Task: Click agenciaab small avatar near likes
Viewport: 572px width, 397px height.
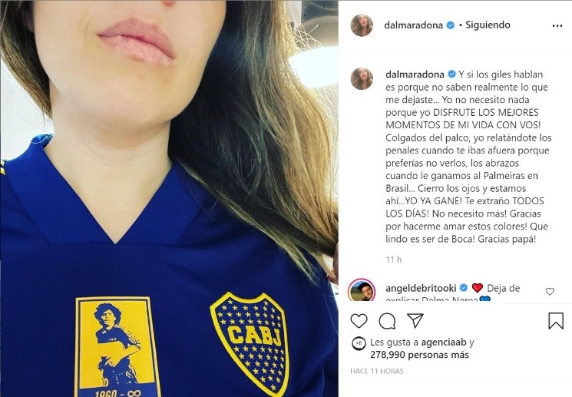Action: pos(359,343)
